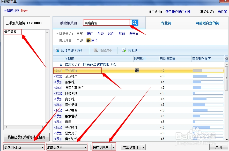Filter keyword group by 推广
Viewport: 229px width, 151px height.
pyautogui.click(x=90, y=34)
